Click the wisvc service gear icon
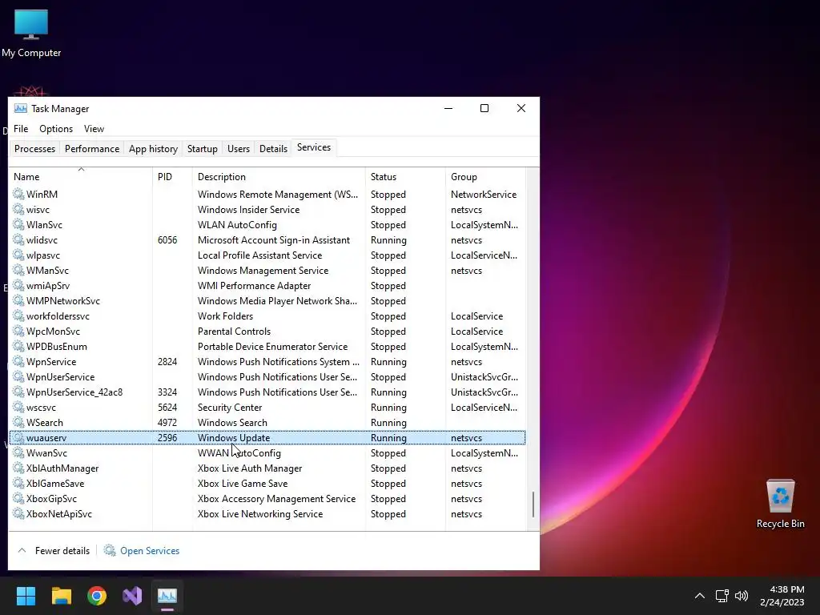 coord(18,209)
